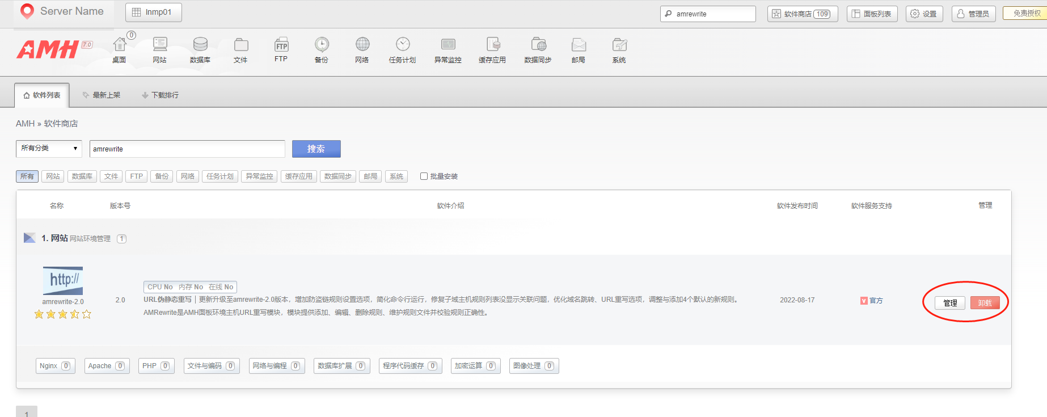The height and width of the screenshot is (417, 1047).
Task: Click the amrewrite star rating
Action: pyautogui.click(x=63, y=314)
